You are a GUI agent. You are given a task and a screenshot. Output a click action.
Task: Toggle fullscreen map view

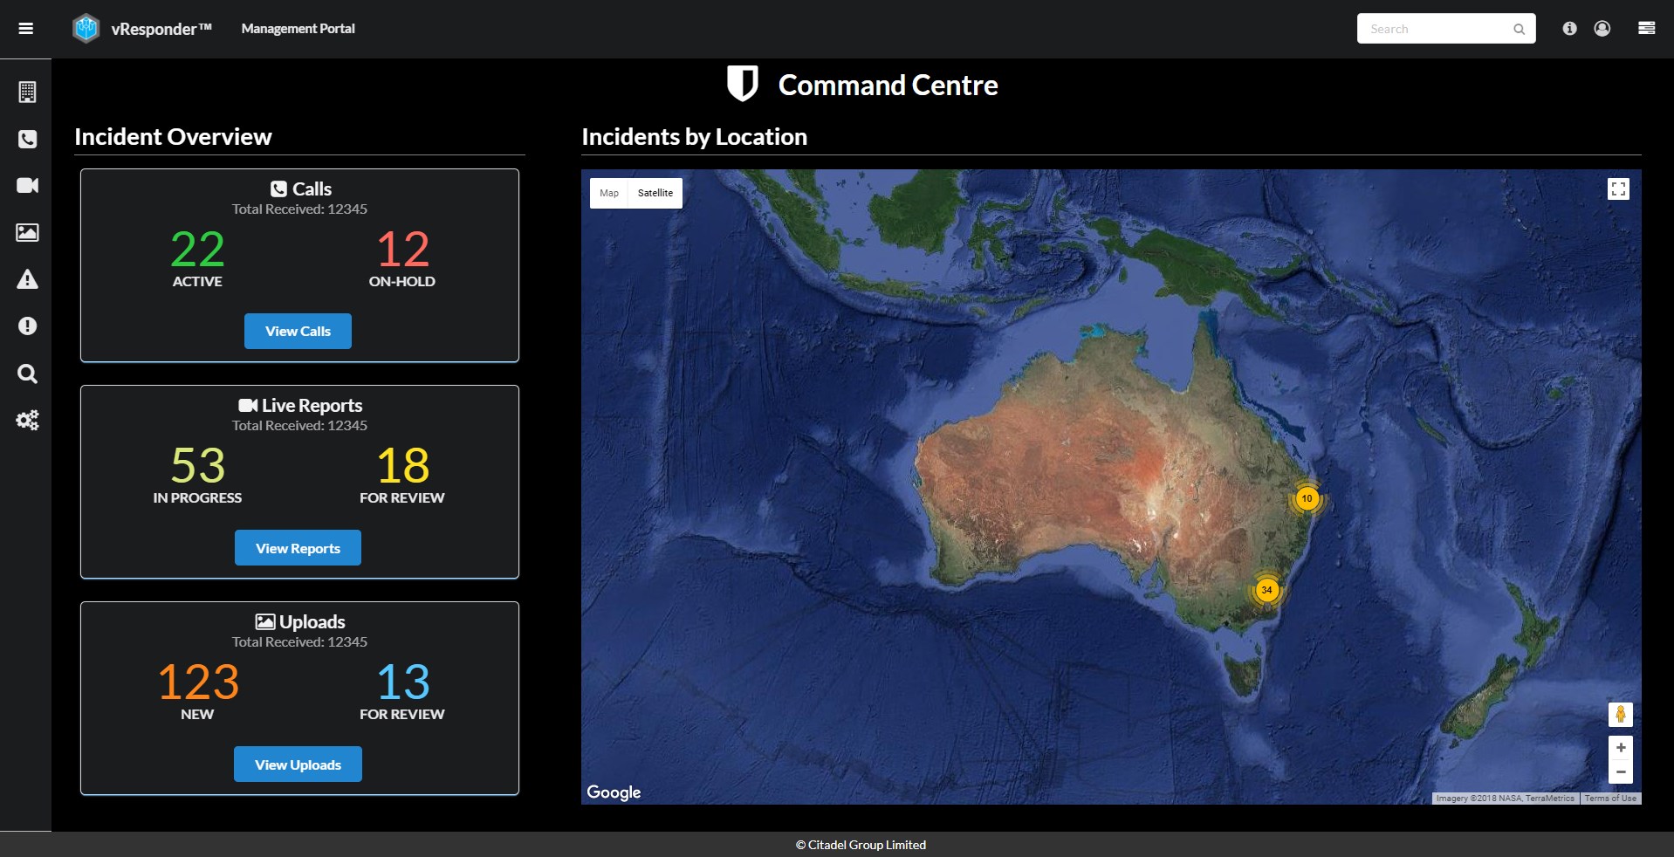(1618, 189)
